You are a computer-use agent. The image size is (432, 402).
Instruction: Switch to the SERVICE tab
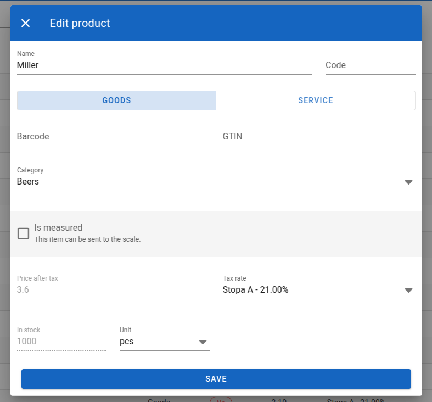316,101
